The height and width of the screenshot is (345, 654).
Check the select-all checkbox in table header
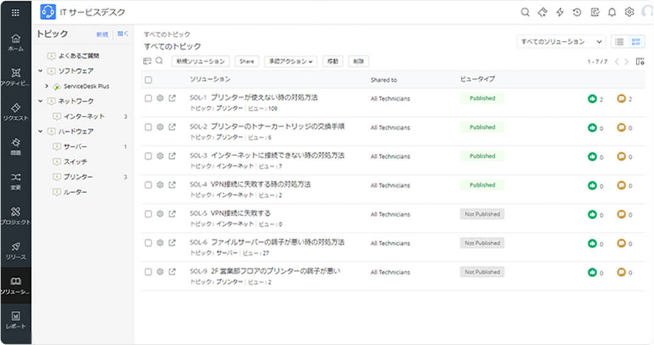(x=148, y=80)
